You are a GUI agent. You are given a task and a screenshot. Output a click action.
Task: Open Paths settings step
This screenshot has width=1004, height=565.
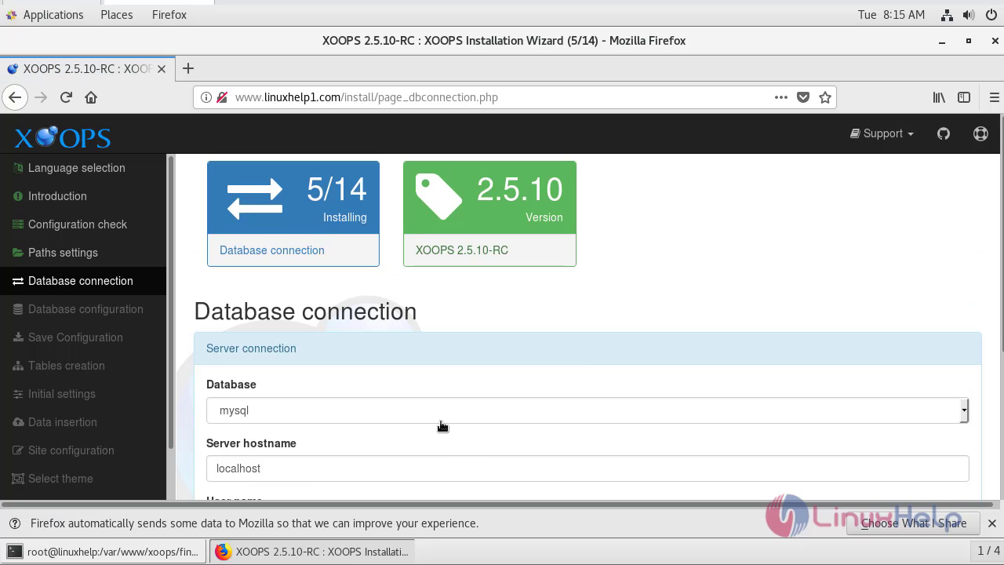point(83,253)
